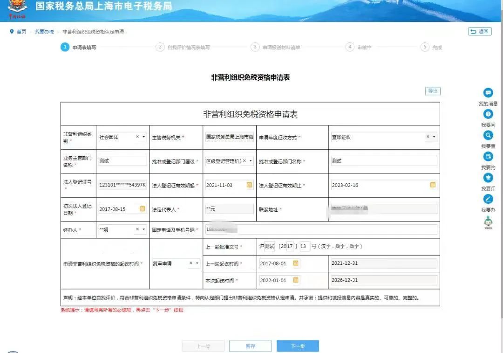Open 我要办 edit icon in sidebar
The width and height of the screenshot is (503, 353).
(x=488, y=199)
